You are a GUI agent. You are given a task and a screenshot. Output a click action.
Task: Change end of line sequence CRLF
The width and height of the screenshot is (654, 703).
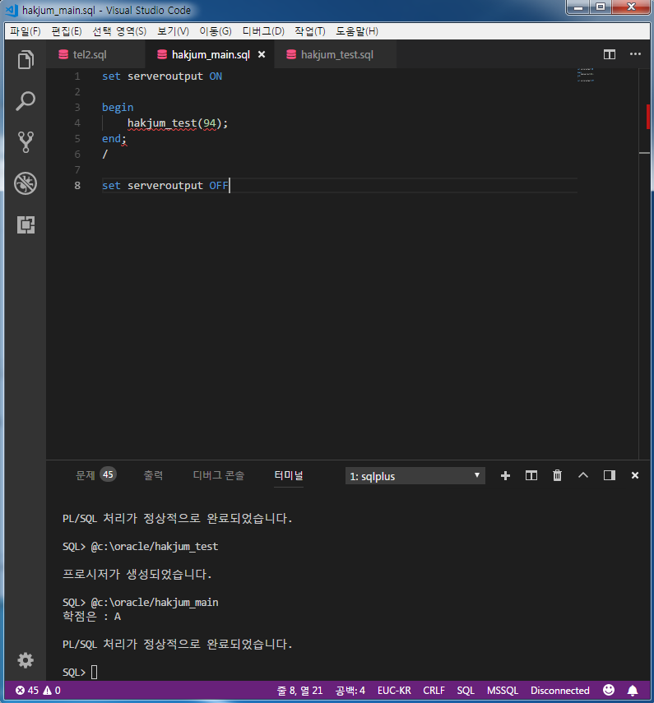click(x=434, y=691)
